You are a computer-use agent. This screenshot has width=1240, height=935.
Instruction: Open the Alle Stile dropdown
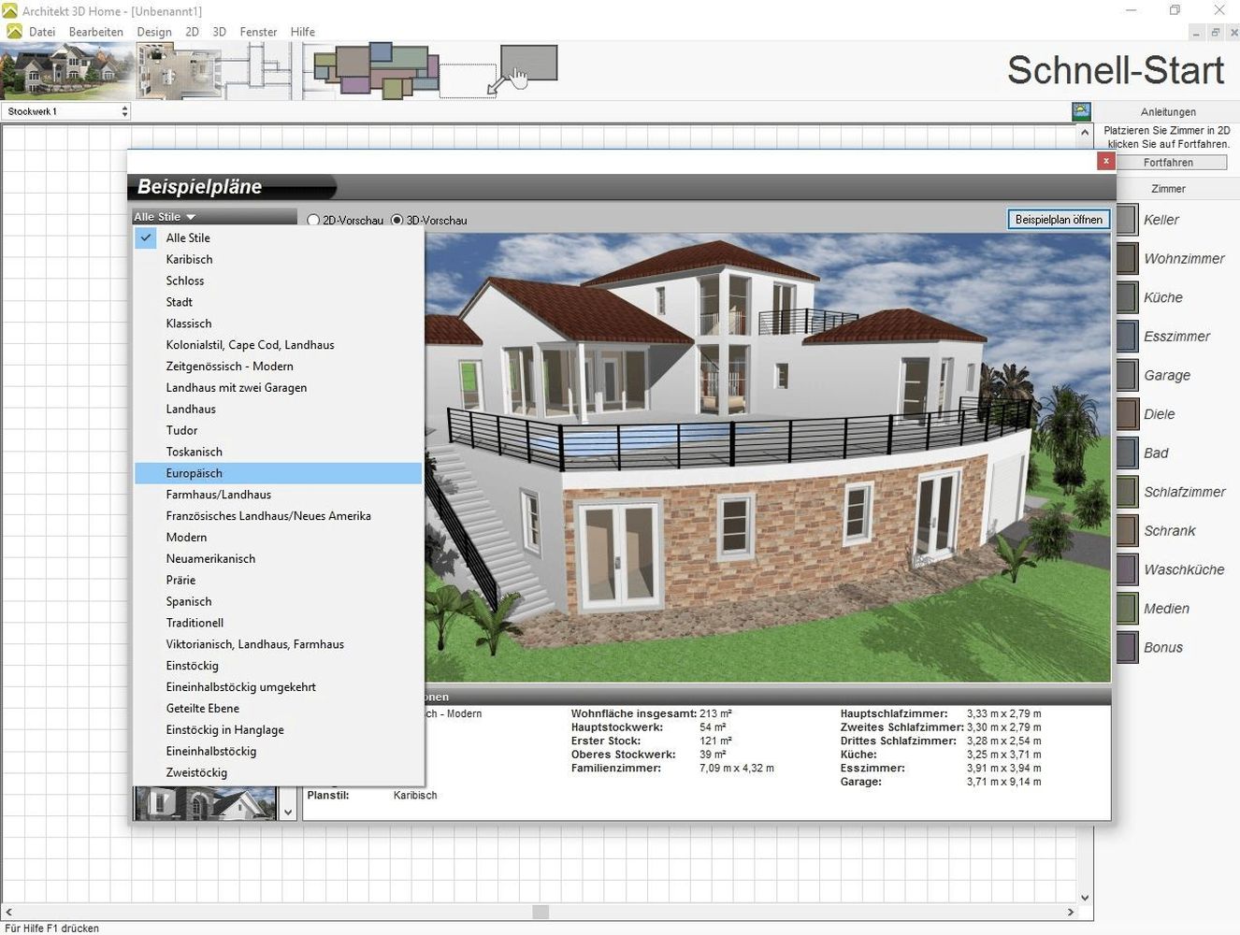(165, 217)
